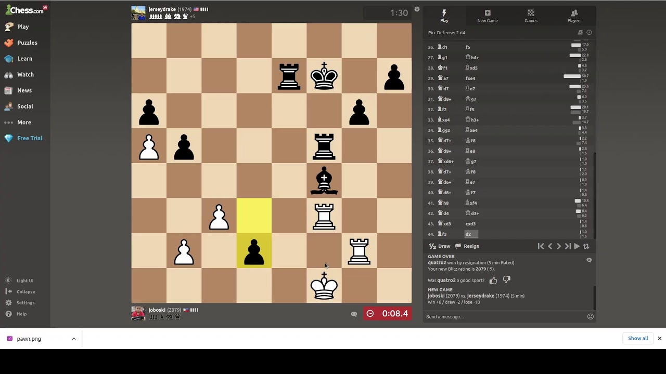Expand the pawn.png download options arrow
This screenshot has height=374, width=666.
point(74,339)
